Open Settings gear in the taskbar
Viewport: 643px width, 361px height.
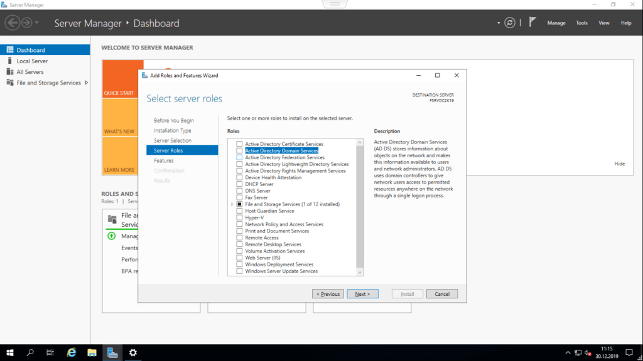click(x=132, y=353)
